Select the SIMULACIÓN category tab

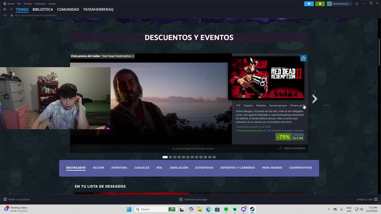[179, 168]
